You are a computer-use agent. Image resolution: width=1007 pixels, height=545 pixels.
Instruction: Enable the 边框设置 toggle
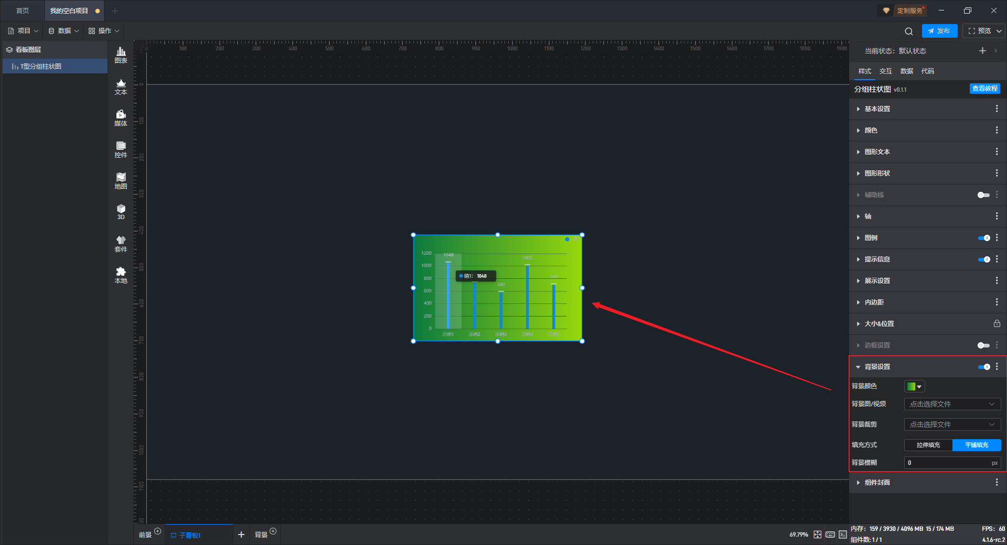983,345
